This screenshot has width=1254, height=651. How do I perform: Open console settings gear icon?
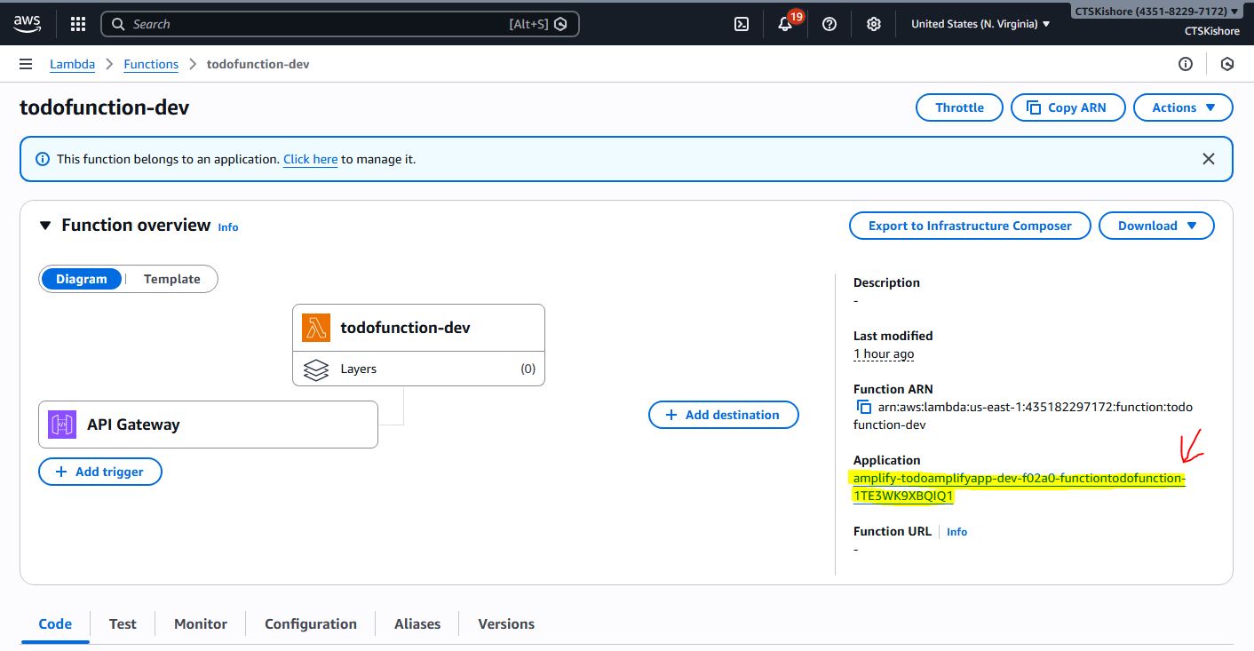[874, 24]
